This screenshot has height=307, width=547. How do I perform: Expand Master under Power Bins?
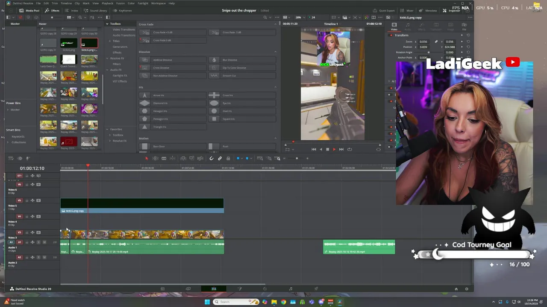click(8, 110)
